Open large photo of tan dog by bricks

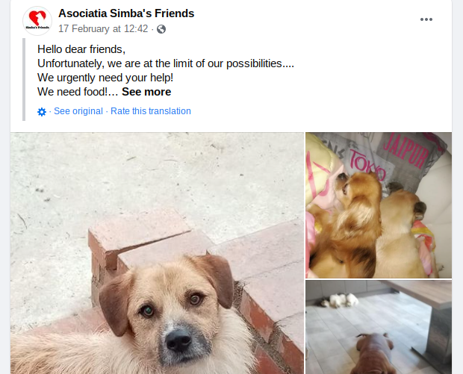(x=157, y=253)
